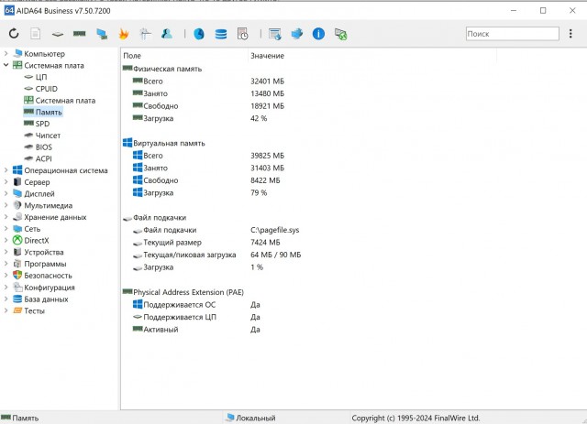Select Конфигурация in the tree
The image size is (587, 424).
(49, 288)
